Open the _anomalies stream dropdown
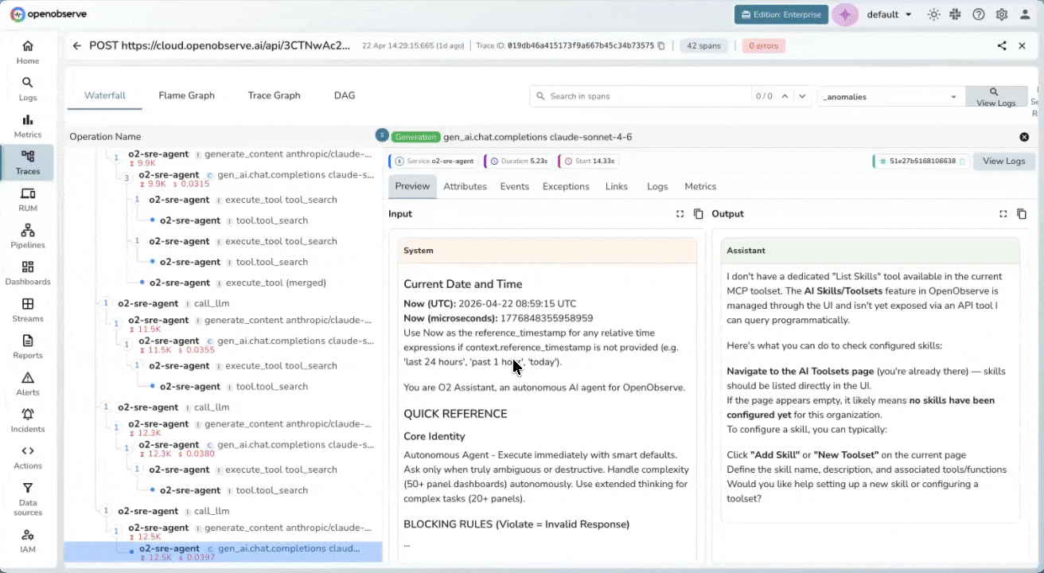The width and height of the screenshot is (1044, 573). [x=890, y=96]
